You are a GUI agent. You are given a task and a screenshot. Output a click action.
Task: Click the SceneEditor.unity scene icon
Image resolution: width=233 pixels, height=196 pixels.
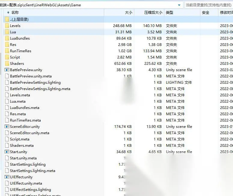point(7,127)
